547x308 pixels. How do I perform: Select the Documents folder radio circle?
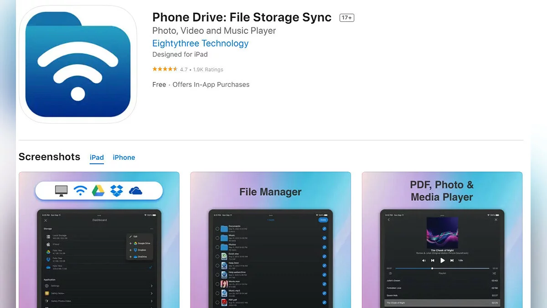click(x=217, y=229)
